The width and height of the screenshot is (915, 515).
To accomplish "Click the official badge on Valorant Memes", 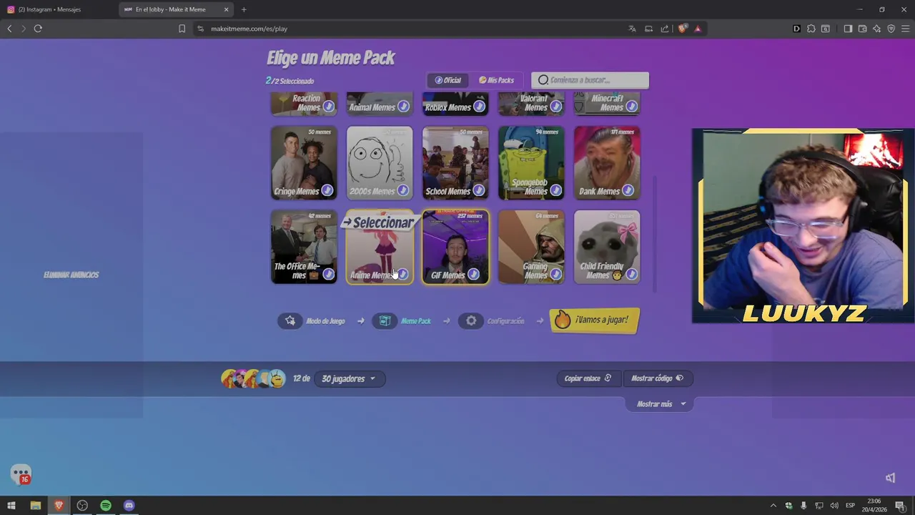I will (555, 107).
